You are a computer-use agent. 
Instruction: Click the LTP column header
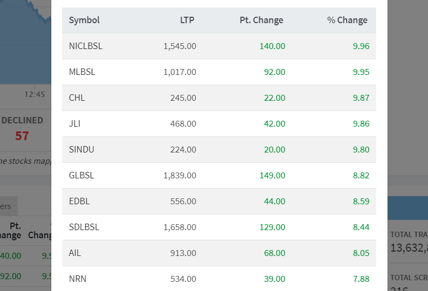[x=187, y=20]
